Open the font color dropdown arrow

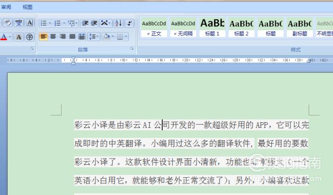click(x=10, y=37)
